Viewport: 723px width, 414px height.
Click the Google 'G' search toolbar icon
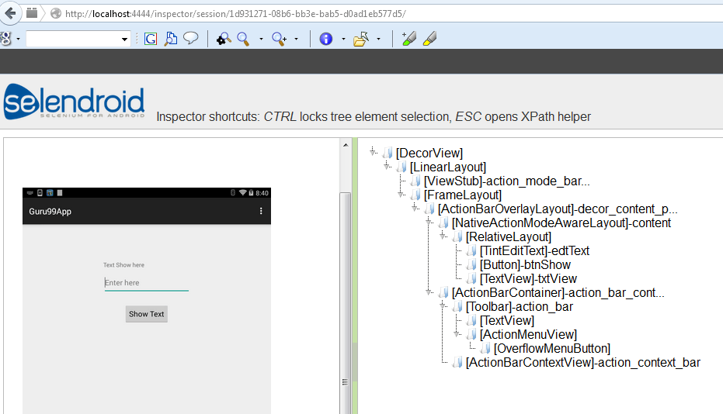tap(150, 39)
